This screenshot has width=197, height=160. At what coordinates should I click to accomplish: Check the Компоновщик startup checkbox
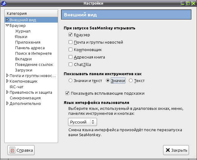pyautogui.click(x=71, y=50)
